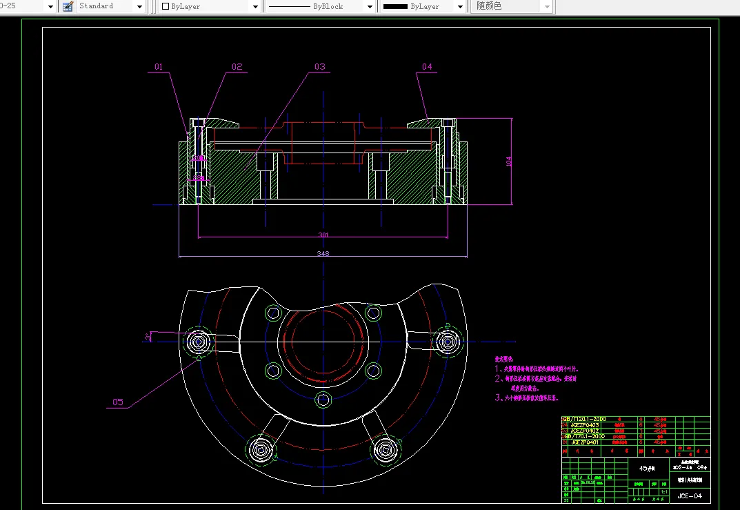The width and height of the screenshot is (740, 510).
Task: Open the partially visible '0-25' dropdown arrow
Action: pyautogui.click(x=50, y=7)
